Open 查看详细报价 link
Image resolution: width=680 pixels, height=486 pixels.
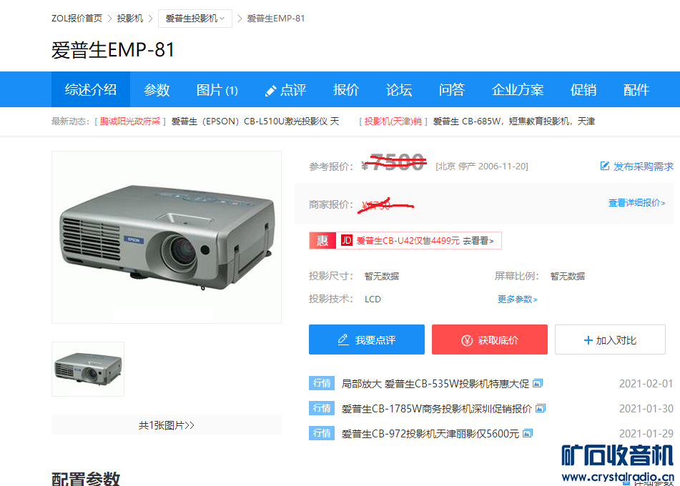(636, 203)
